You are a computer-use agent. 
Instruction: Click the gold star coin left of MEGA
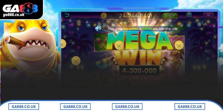pos(119,45)
